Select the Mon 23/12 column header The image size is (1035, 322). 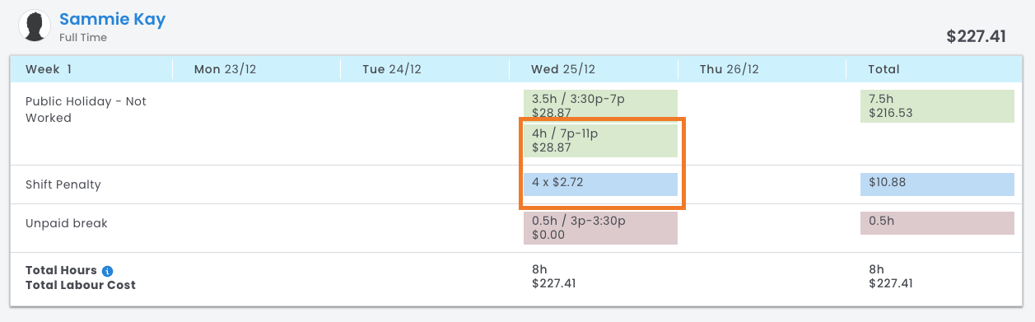pyautogui.click(x=225, y=69)
